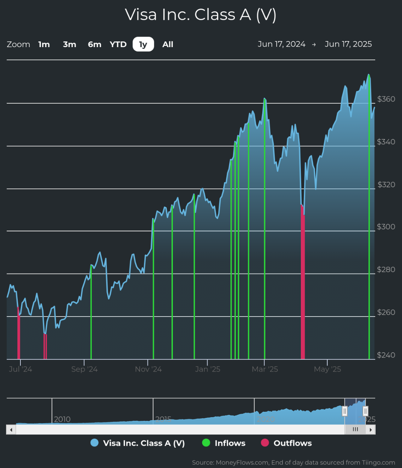
Task: Edit the Jun 17, 2025 end date
Action: click(348, 44)
